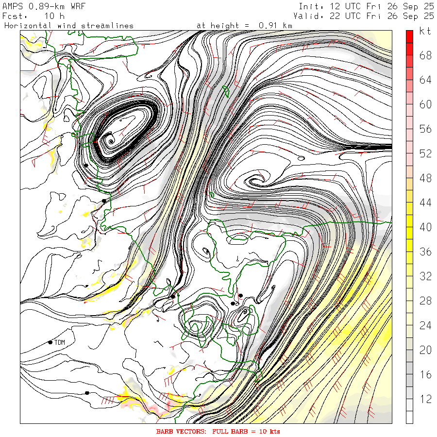Click the 'Valid: 22 UTC Fri 26 Sep 25' line
This screenshot has width=437, height=437.
click(364, 16)
